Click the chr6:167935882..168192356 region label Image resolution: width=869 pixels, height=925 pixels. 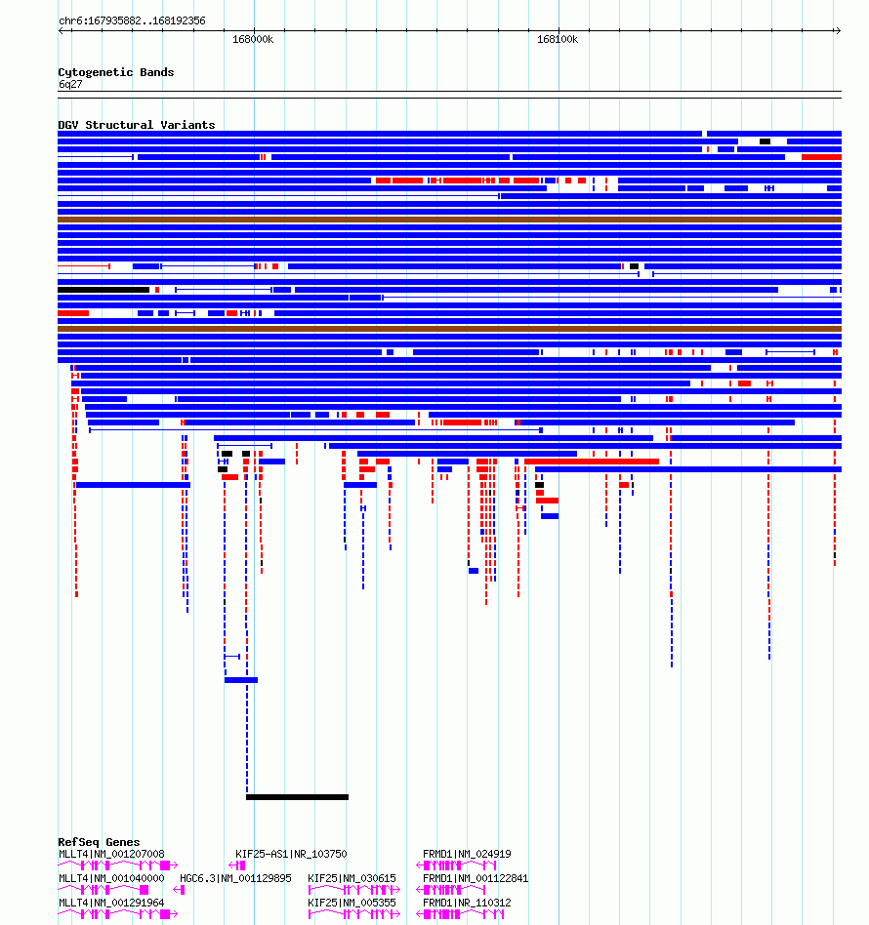click(x=132, y=20)
